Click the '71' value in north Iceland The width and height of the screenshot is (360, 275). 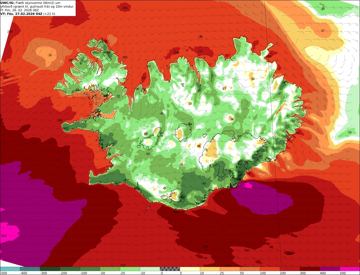(x=199, y=91)
